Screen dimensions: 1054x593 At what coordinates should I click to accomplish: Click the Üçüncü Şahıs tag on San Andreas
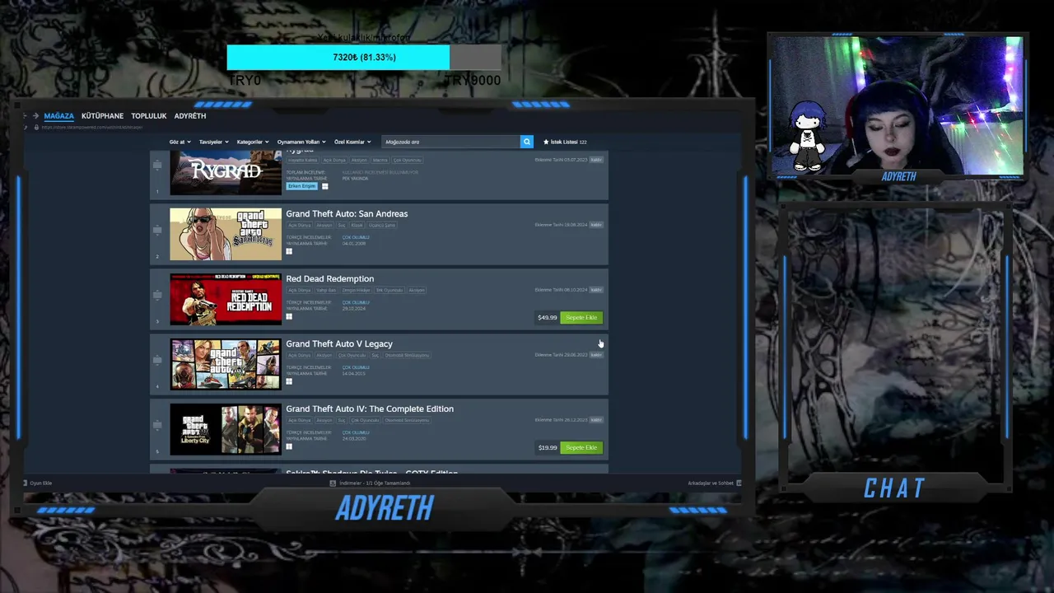pos(382,225)
